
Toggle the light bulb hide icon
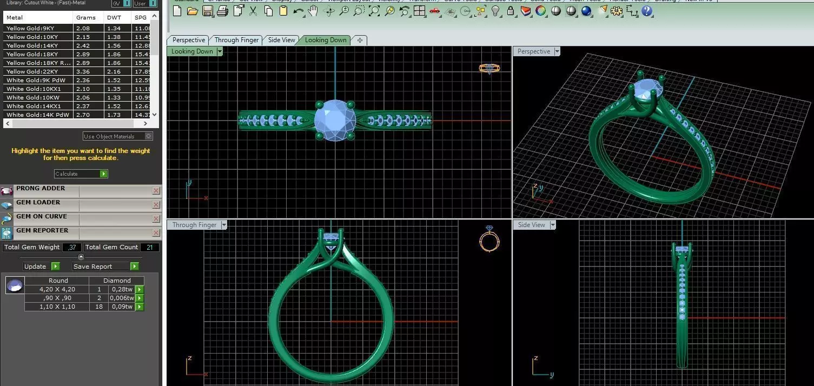pyautogui.click(x=495, y=11)
